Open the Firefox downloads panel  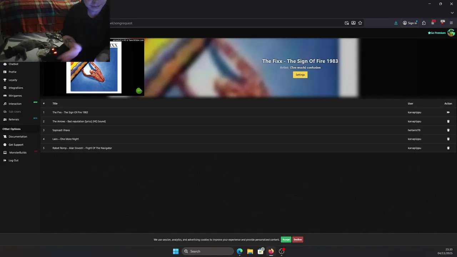point(396,23)
